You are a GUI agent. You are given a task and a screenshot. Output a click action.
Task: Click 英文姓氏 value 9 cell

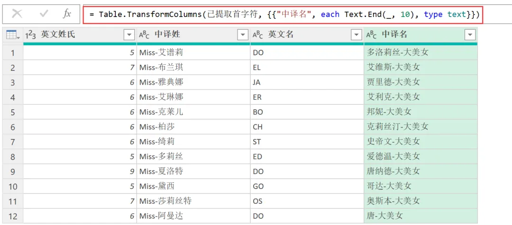coord(80,171)
